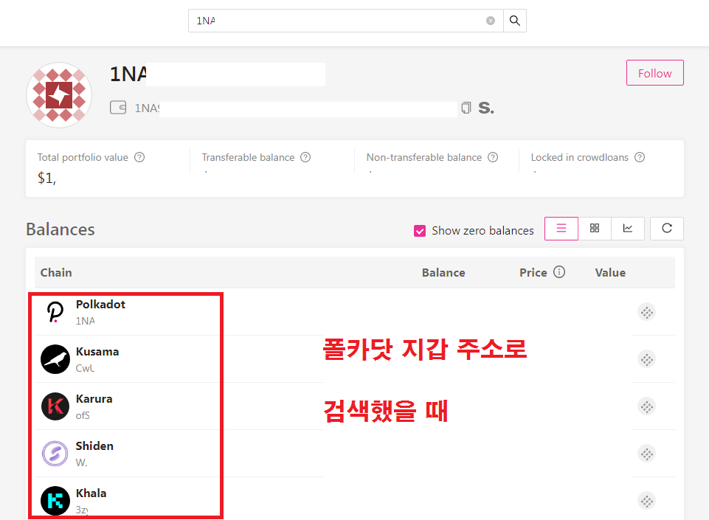Switch to grid view
This screenshot has width=709, height=520.
click(595, 229)
